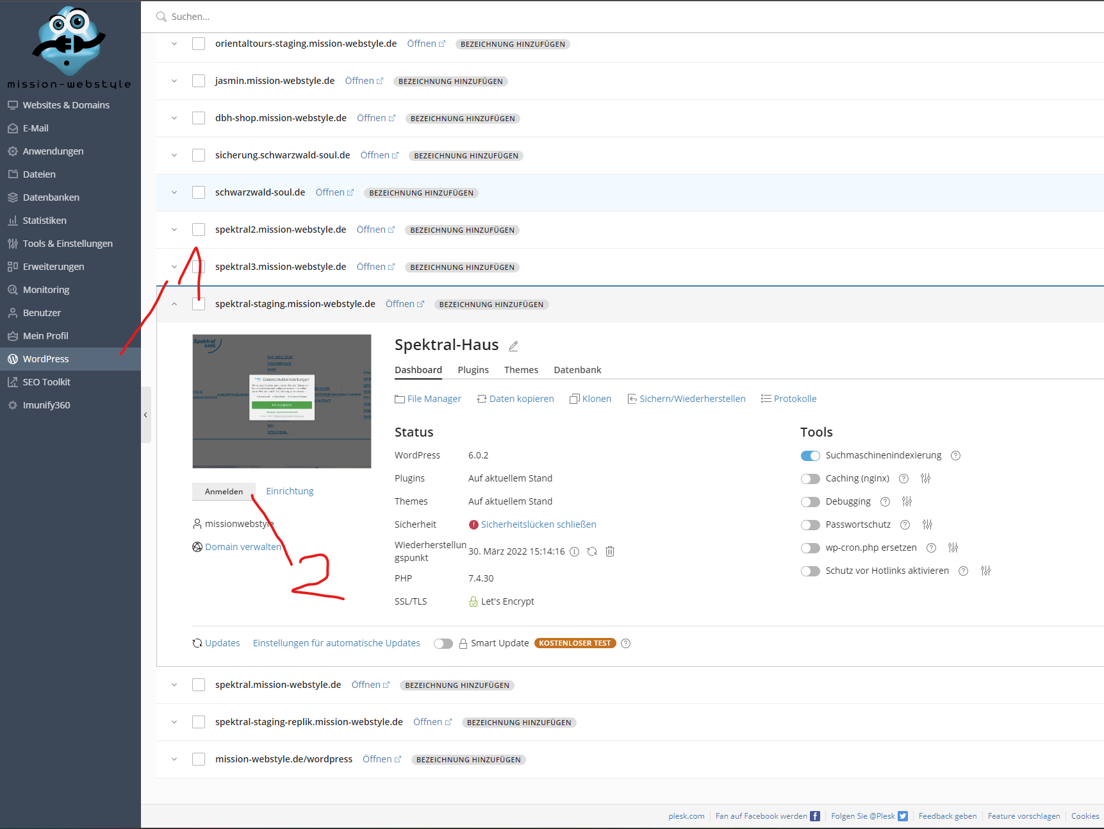Open Passwortschutz settings sliders icon
Screen dimensions: 1104x829
click(x=927, y=524)
